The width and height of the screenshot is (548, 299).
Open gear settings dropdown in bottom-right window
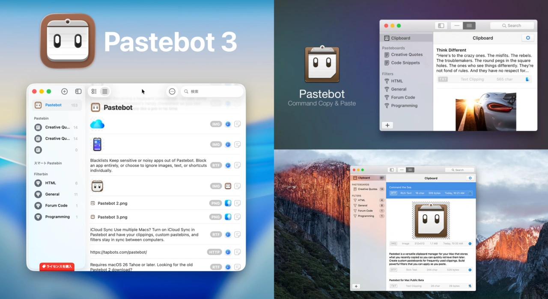click(470, 178)
